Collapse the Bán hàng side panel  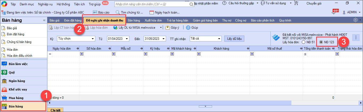coord(44,20)
